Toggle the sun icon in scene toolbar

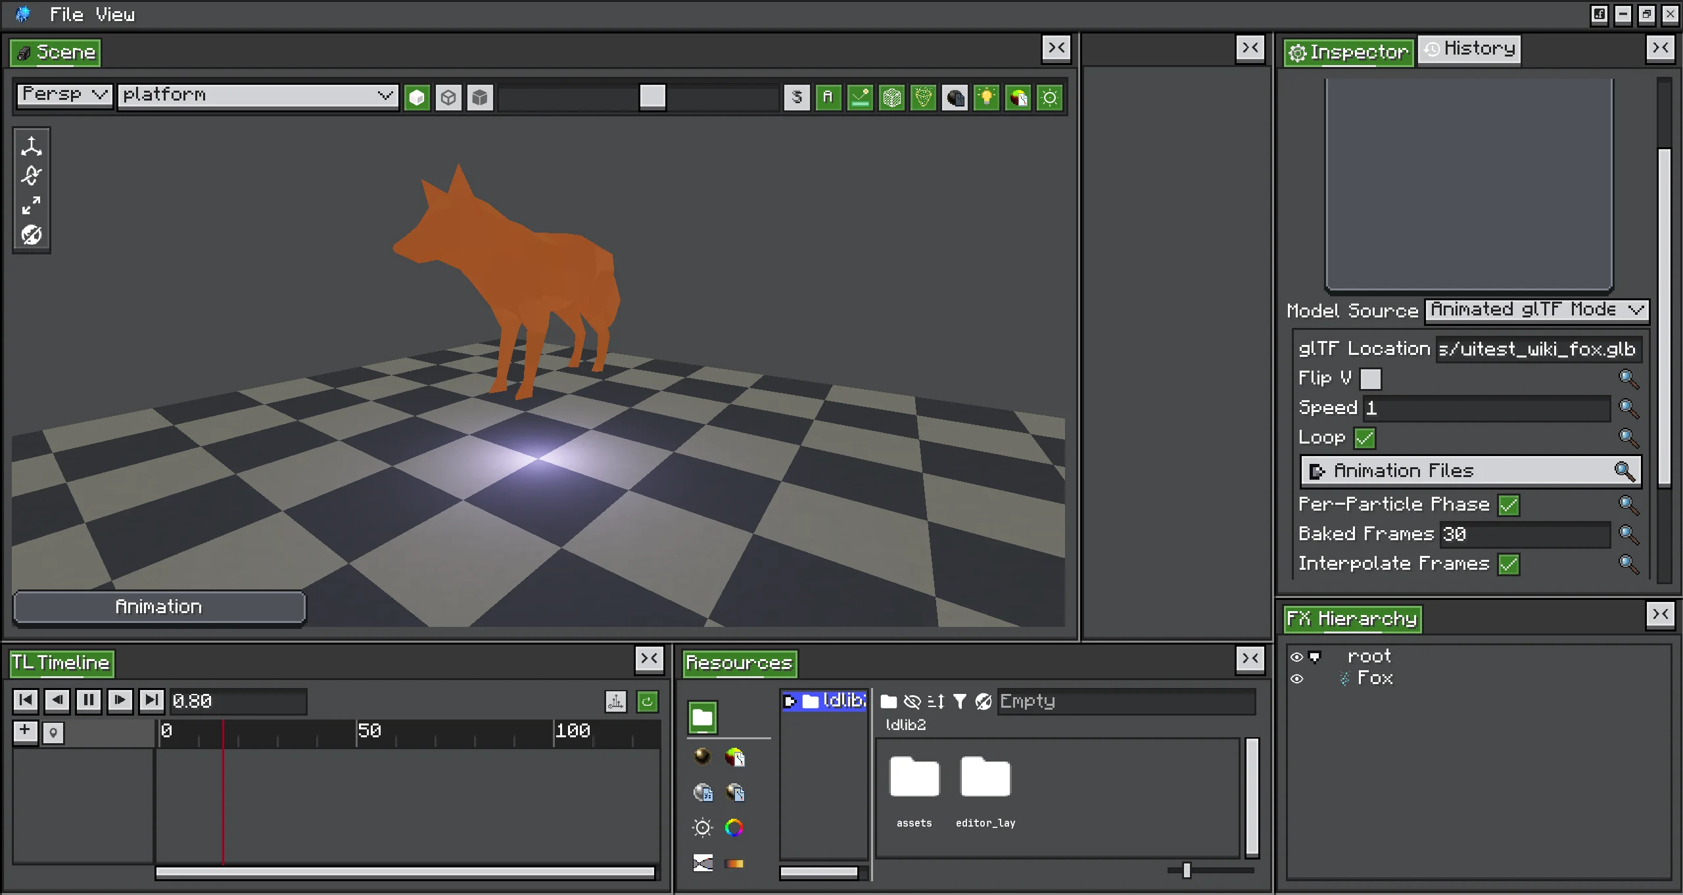coord(1050,98)
